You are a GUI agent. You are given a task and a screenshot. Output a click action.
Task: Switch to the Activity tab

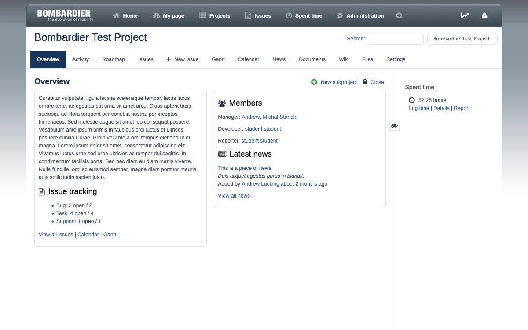[81, 59]
